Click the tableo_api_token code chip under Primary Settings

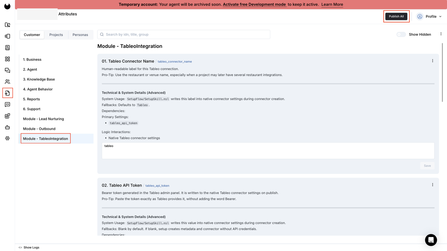[x=123, y=123]
